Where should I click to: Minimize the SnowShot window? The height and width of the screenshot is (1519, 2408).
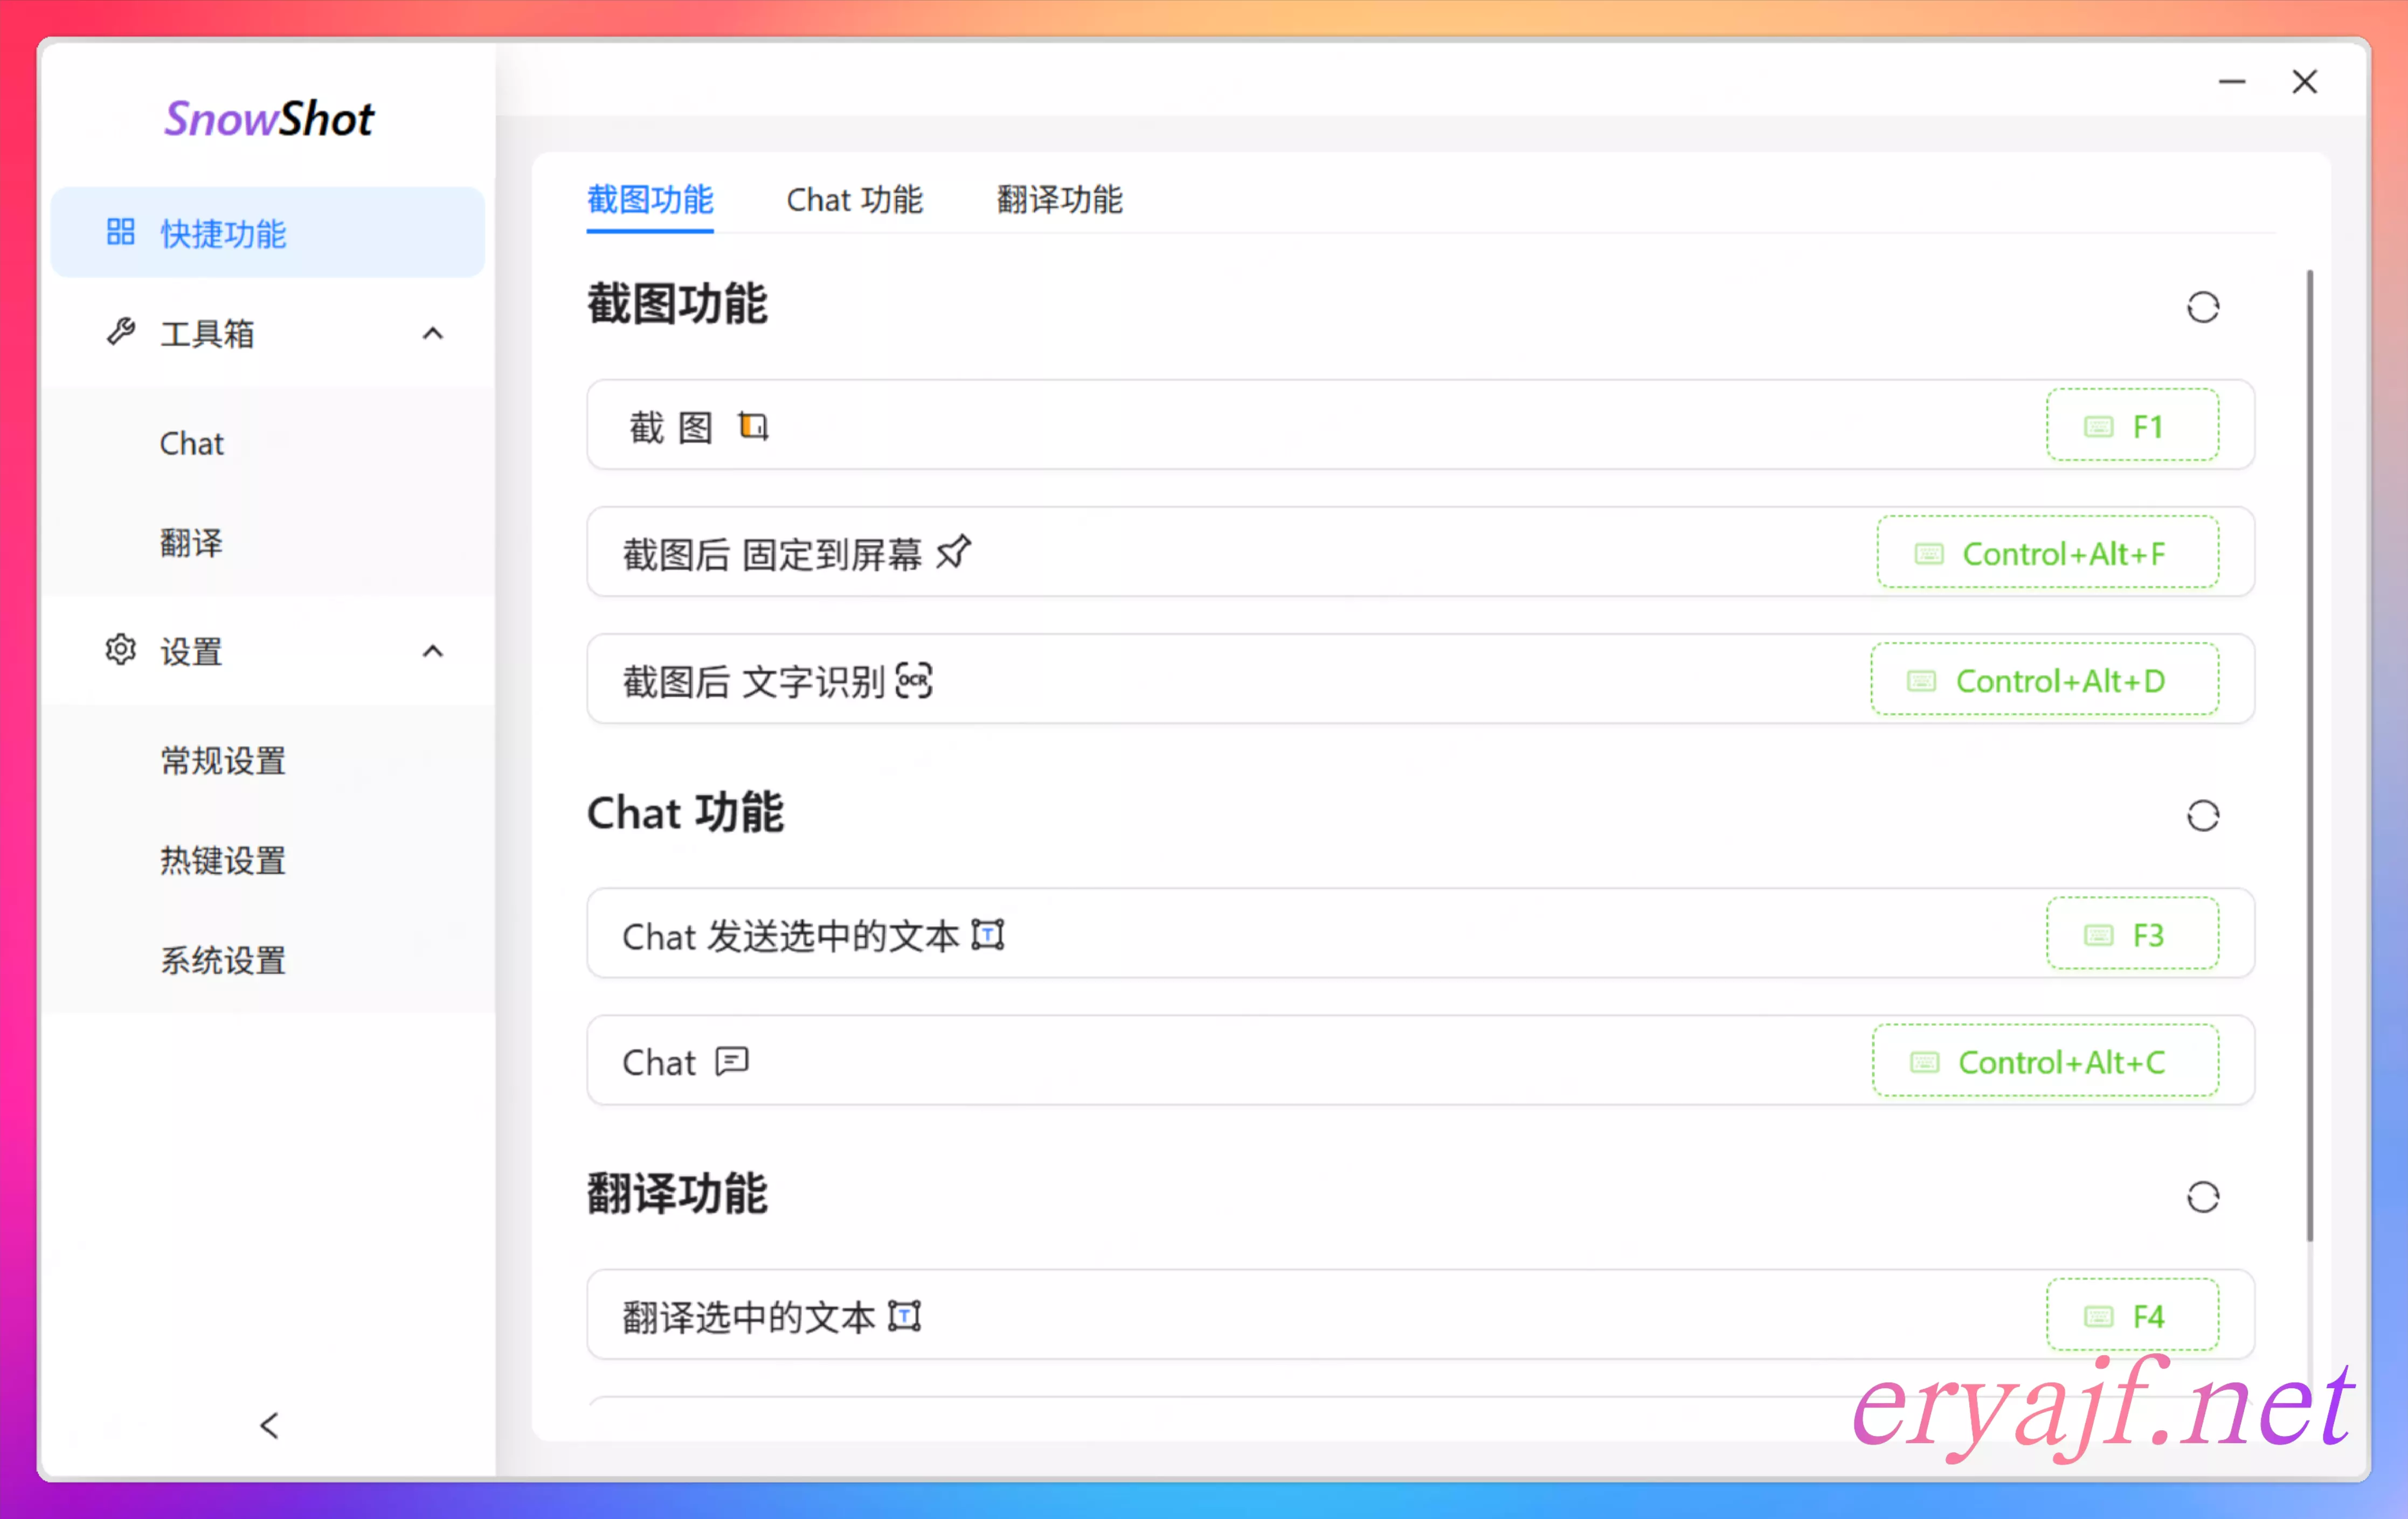tap(2232, 82)
